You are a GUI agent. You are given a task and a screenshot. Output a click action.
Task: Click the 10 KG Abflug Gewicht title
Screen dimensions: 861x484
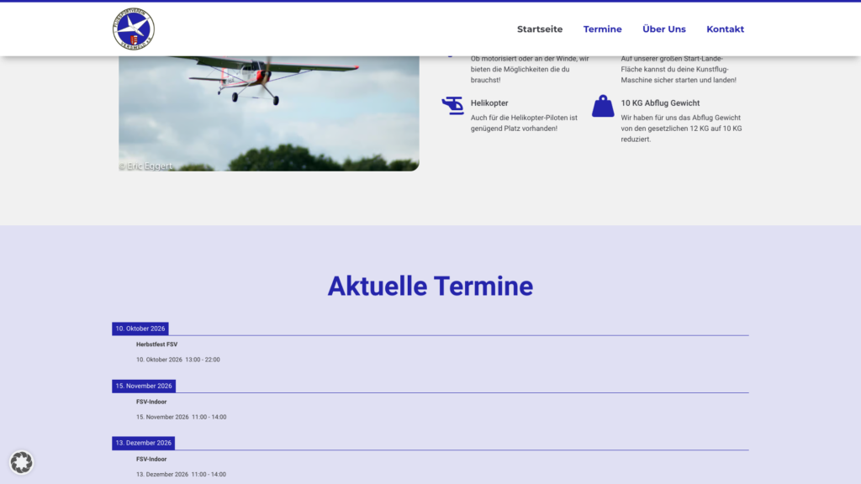[660, 103]
